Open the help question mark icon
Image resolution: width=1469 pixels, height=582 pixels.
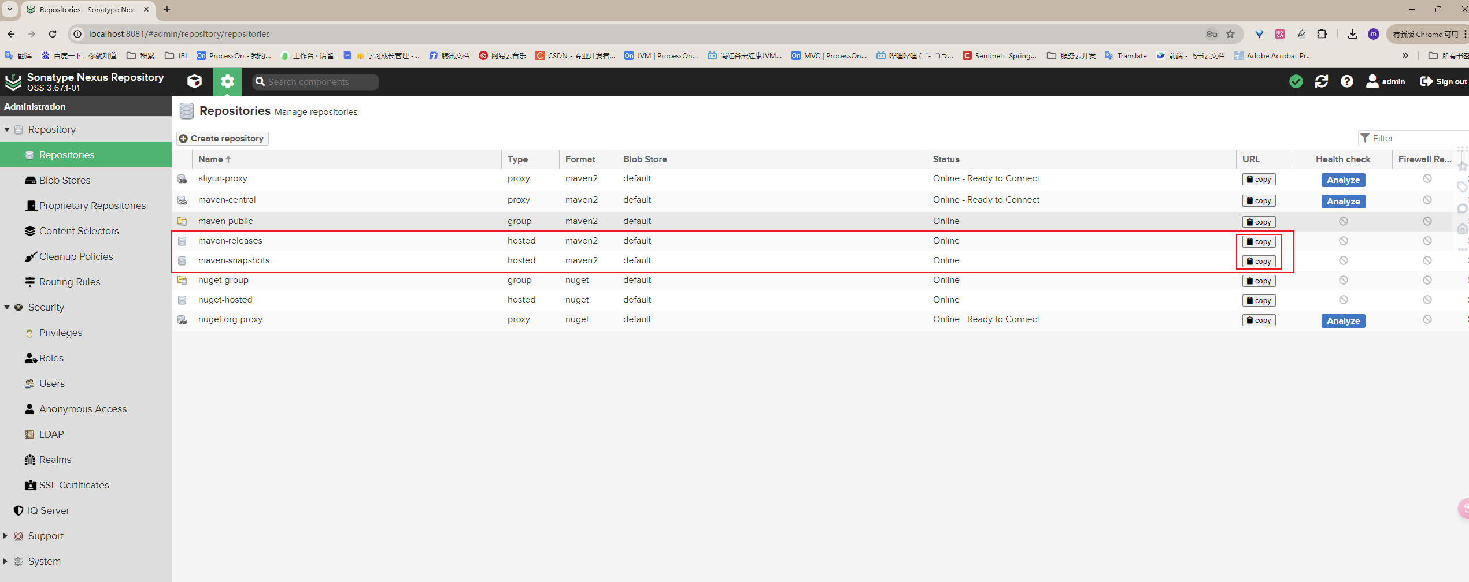point(1346,81)
